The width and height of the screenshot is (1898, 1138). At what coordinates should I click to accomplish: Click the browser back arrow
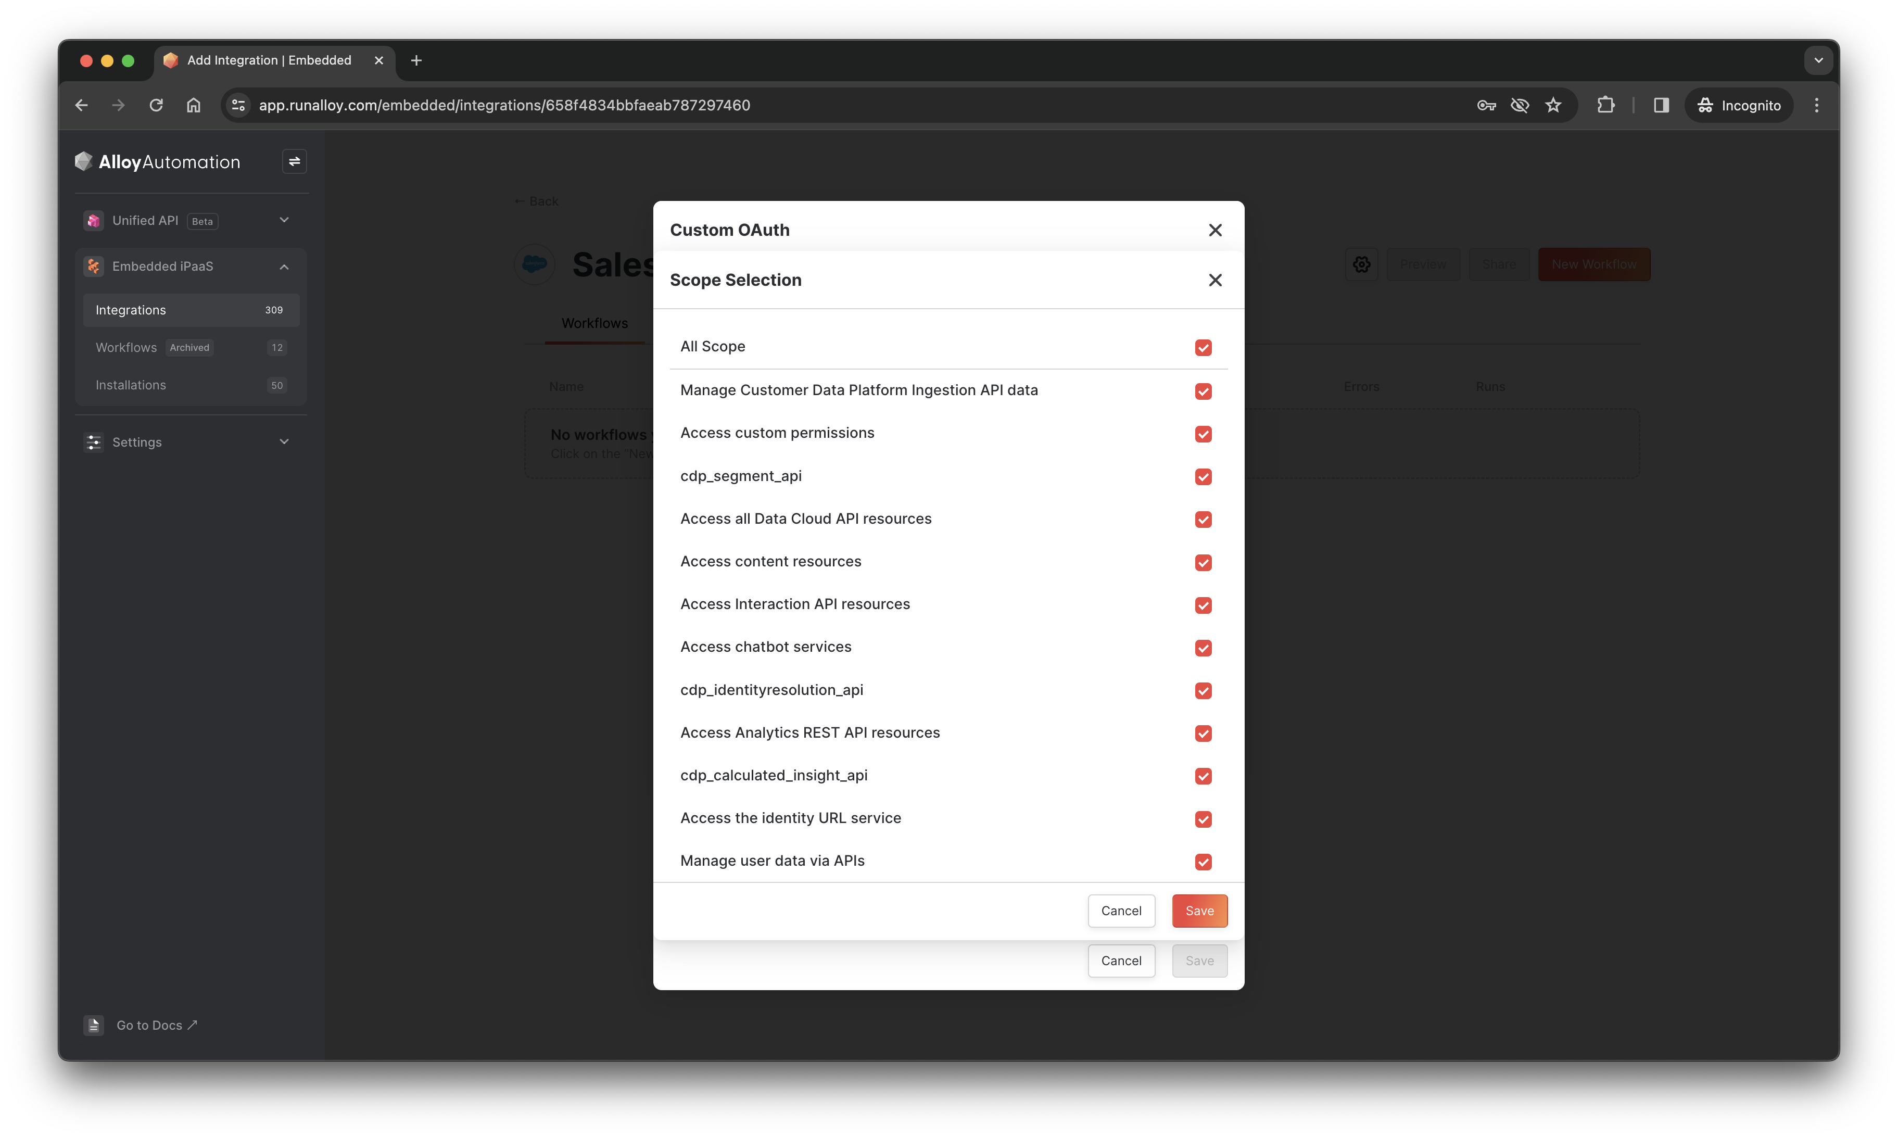pos(81,105)
